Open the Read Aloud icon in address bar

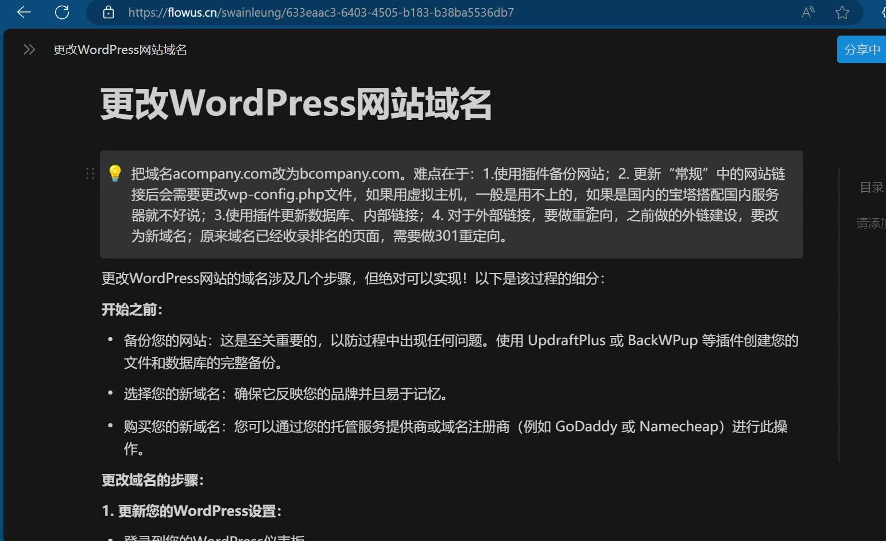(x=808, y=12)
